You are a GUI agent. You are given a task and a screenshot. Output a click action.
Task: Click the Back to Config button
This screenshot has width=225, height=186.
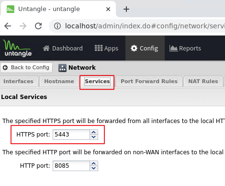coord(26,67)
